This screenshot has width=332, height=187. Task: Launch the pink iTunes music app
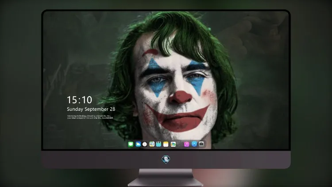(186, 144)
